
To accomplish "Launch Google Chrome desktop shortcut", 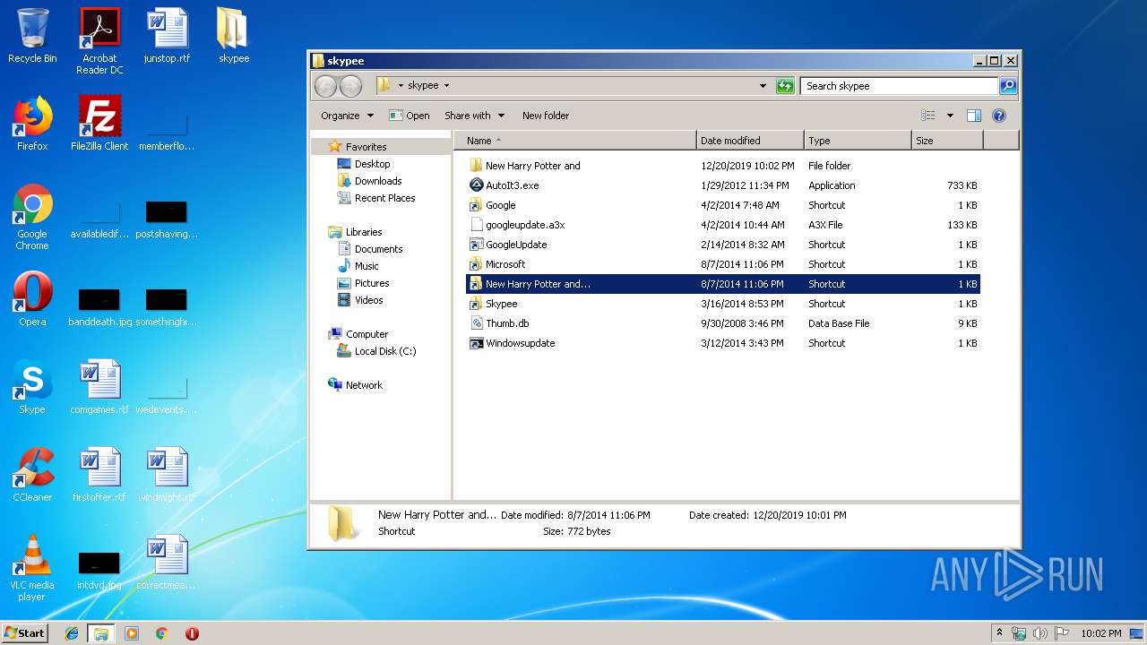I will pyautogui.click(x=32, y=217).
